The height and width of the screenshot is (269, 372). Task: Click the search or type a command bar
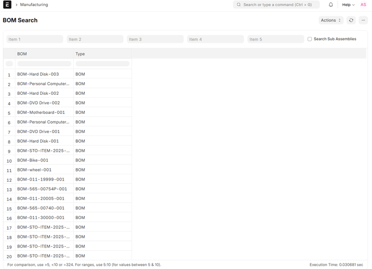click(x=276, y=5)
